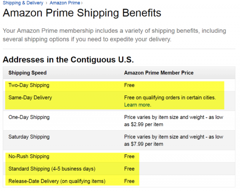Click Free price for Release-Date Delivery
This screenshot has height=192, width=240.
click(x=129, y=181)
